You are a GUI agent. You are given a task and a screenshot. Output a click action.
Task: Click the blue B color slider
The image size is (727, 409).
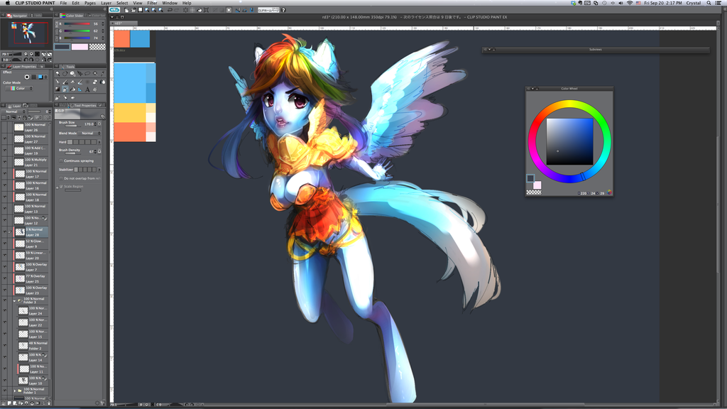tap(77, 38)
